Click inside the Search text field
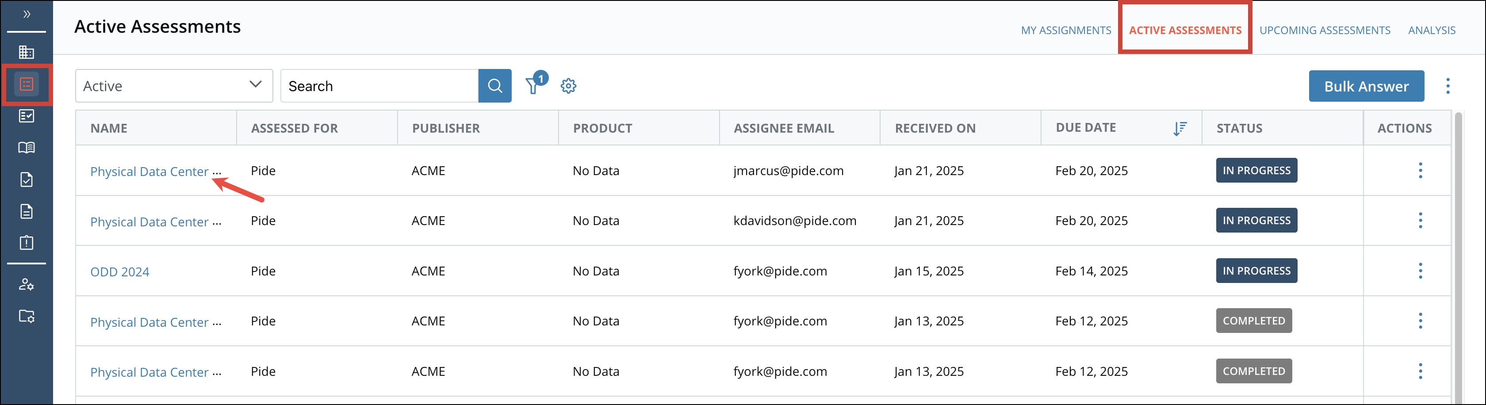 pyautogui.click(x=379, y=86)
